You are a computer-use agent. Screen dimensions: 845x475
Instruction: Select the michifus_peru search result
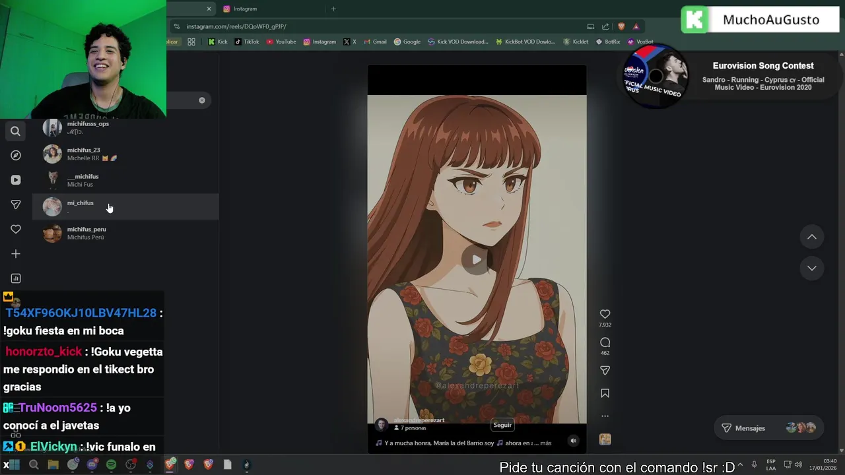click(125, 233)
